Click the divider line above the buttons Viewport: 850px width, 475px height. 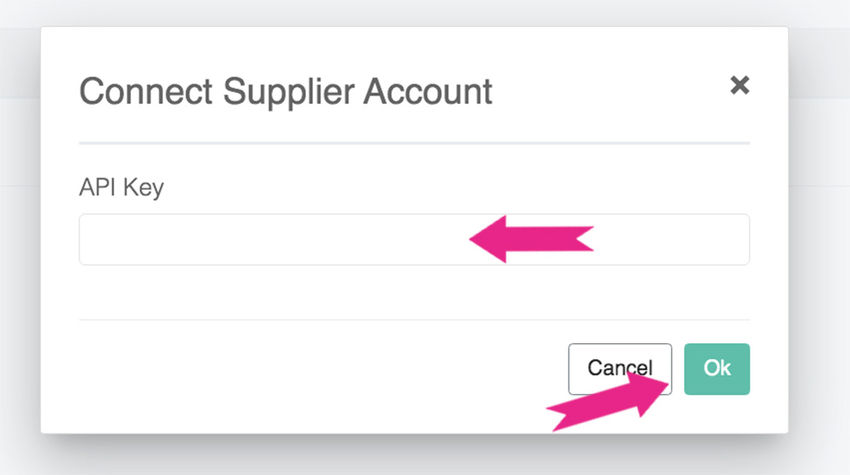414,319
